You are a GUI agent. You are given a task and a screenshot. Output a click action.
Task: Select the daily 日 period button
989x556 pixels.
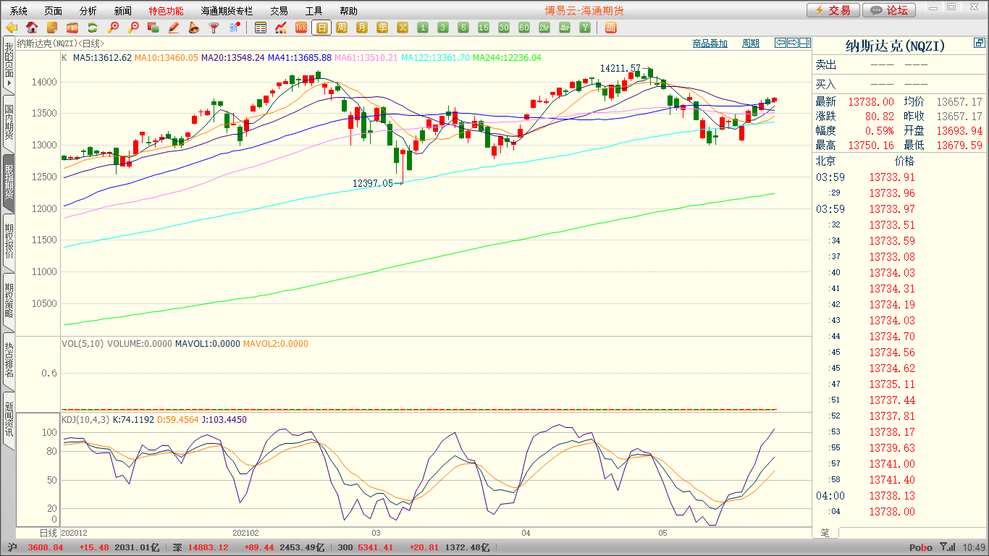[x=321, y=28]
